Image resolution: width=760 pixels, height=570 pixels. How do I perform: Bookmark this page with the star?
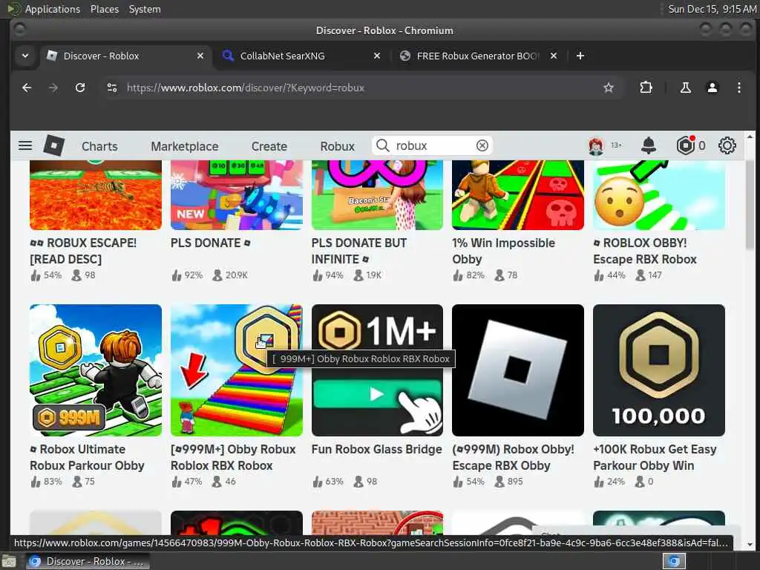click(609, 88)
